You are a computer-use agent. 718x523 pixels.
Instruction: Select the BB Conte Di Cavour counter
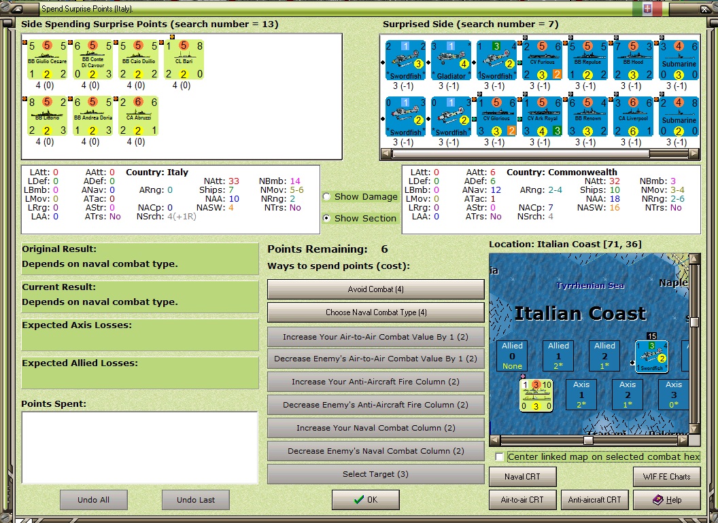(92, 60)
